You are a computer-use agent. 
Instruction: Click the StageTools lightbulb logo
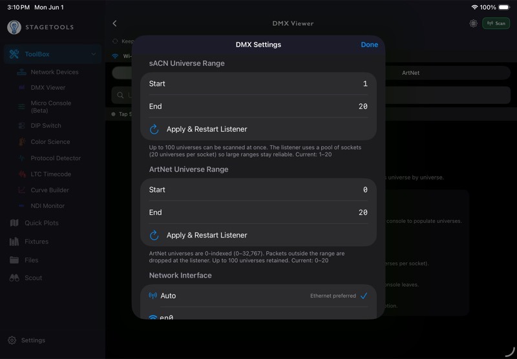[14, 27]
